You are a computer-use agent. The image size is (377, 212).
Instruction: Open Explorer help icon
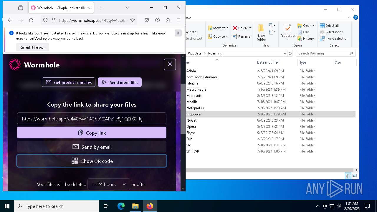[x=355, y=17]
